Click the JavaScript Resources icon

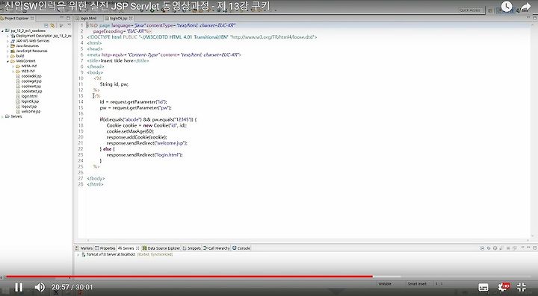tap(13, 51)
